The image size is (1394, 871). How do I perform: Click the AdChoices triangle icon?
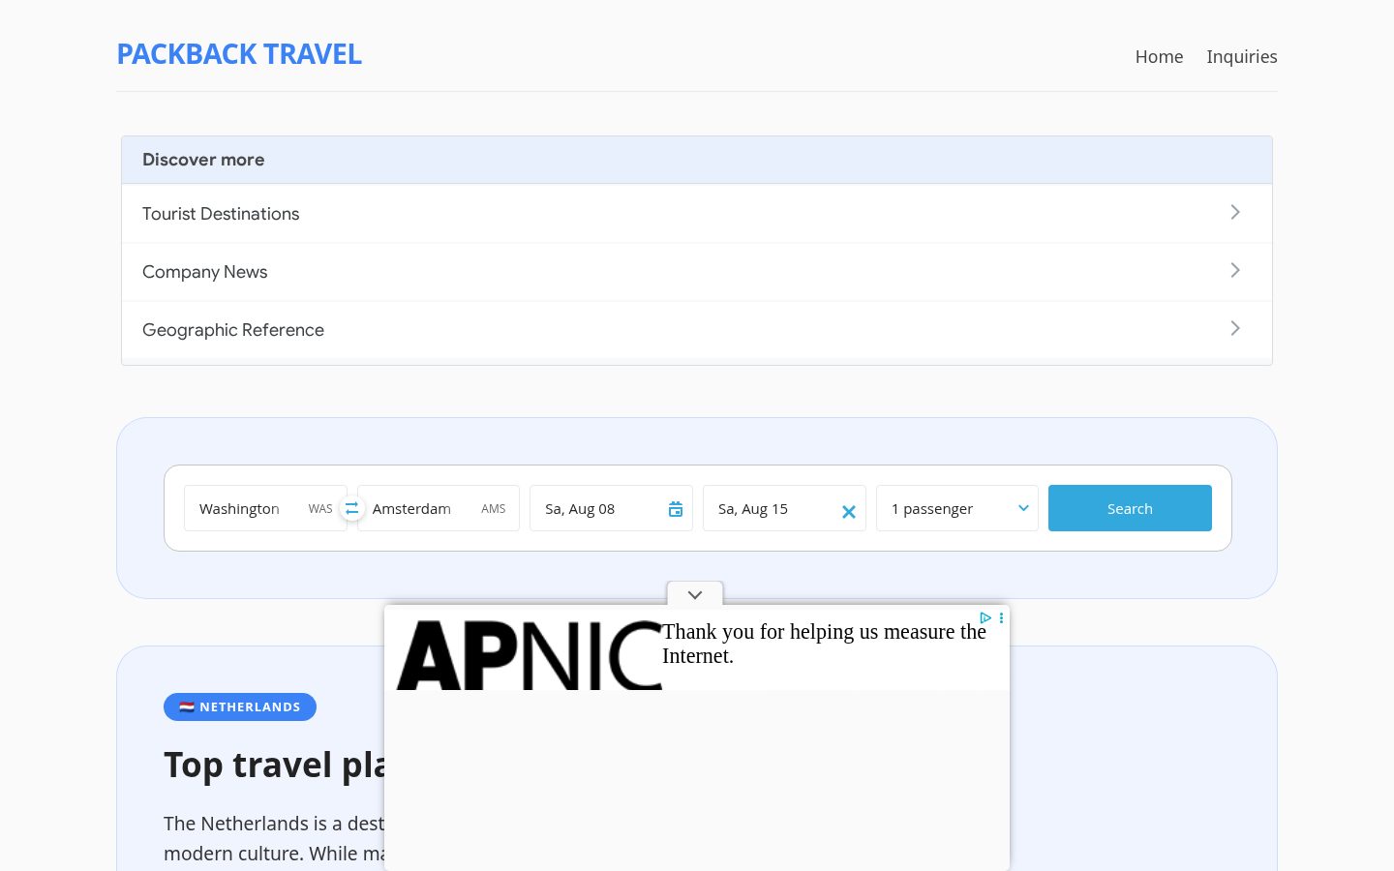click(985, 617)
